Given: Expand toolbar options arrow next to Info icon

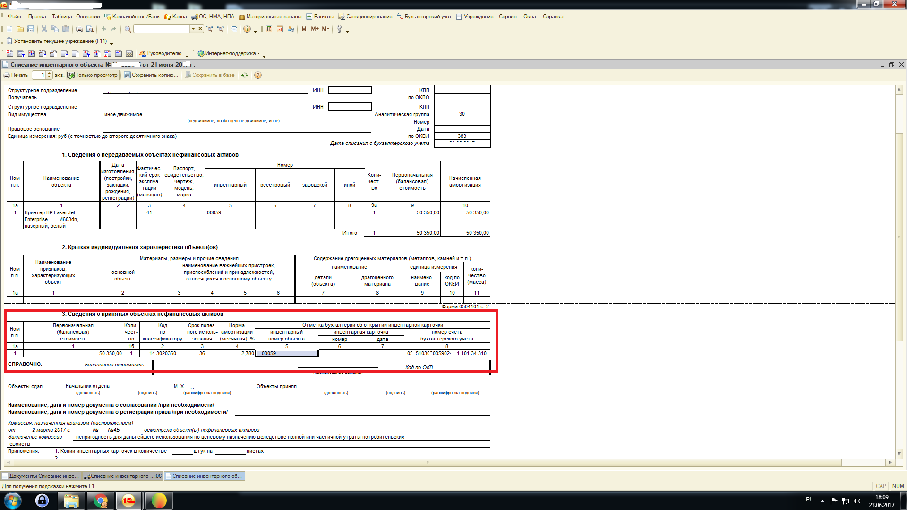Looking at the screenshot, I should tap(256, 32).
